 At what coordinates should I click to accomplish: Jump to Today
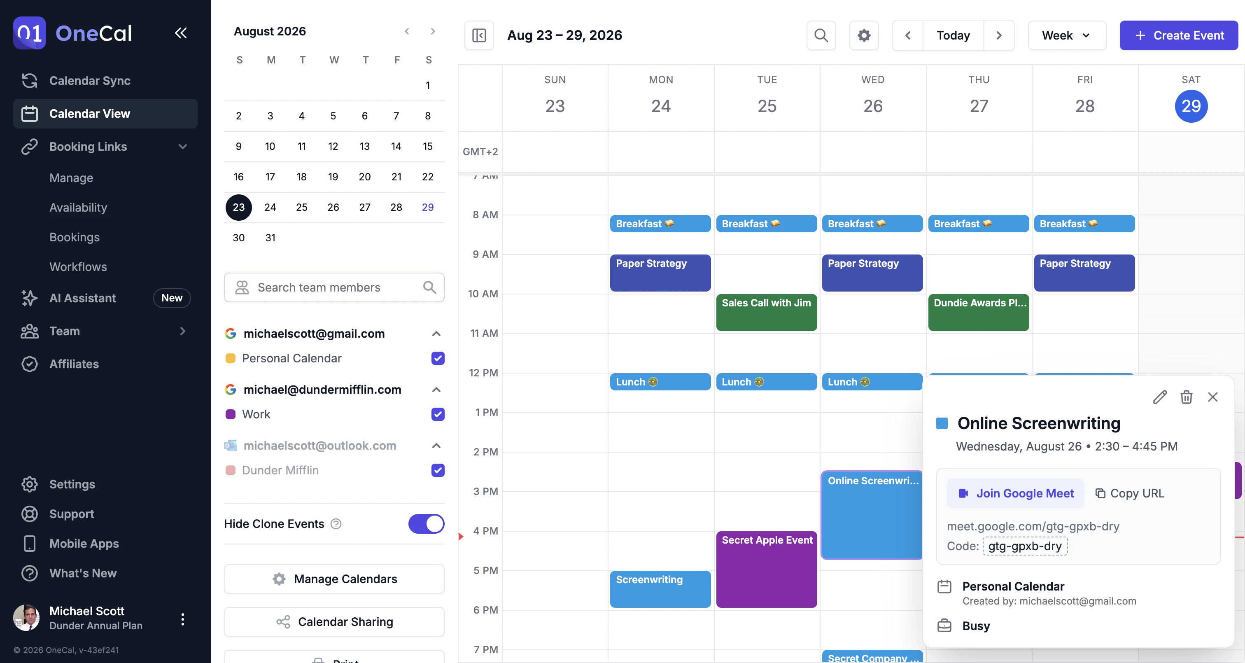[x=953, y=35]
